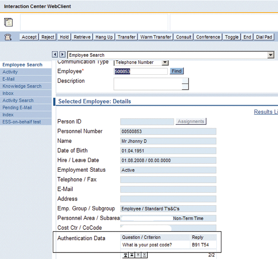Image resolution: width=278 pixels, height=259 pixels.
Task: Open Knowledge Search in the sidebar
Action: (x=22, y=86)
